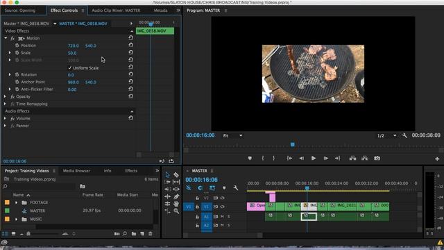Viewport: 444px width, 250px height.
Task: Click the Lift button in Program monitor
Action: (353, 158)
